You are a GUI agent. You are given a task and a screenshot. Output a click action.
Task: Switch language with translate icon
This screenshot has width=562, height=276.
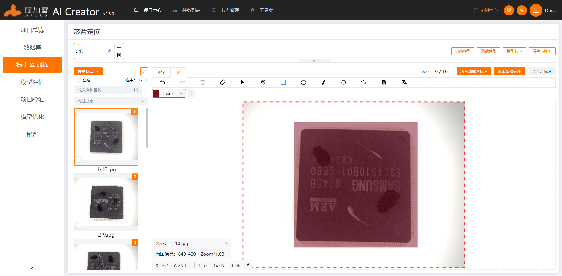[x=522, y=10]
